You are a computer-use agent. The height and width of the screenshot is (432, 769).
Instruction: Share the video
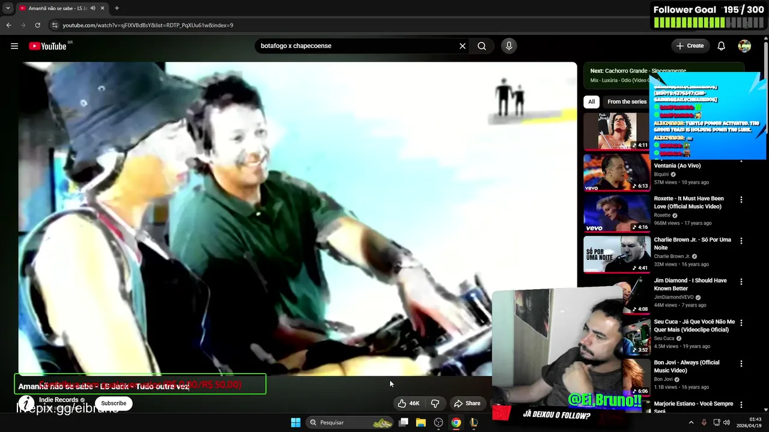click(x=467, y=403)
